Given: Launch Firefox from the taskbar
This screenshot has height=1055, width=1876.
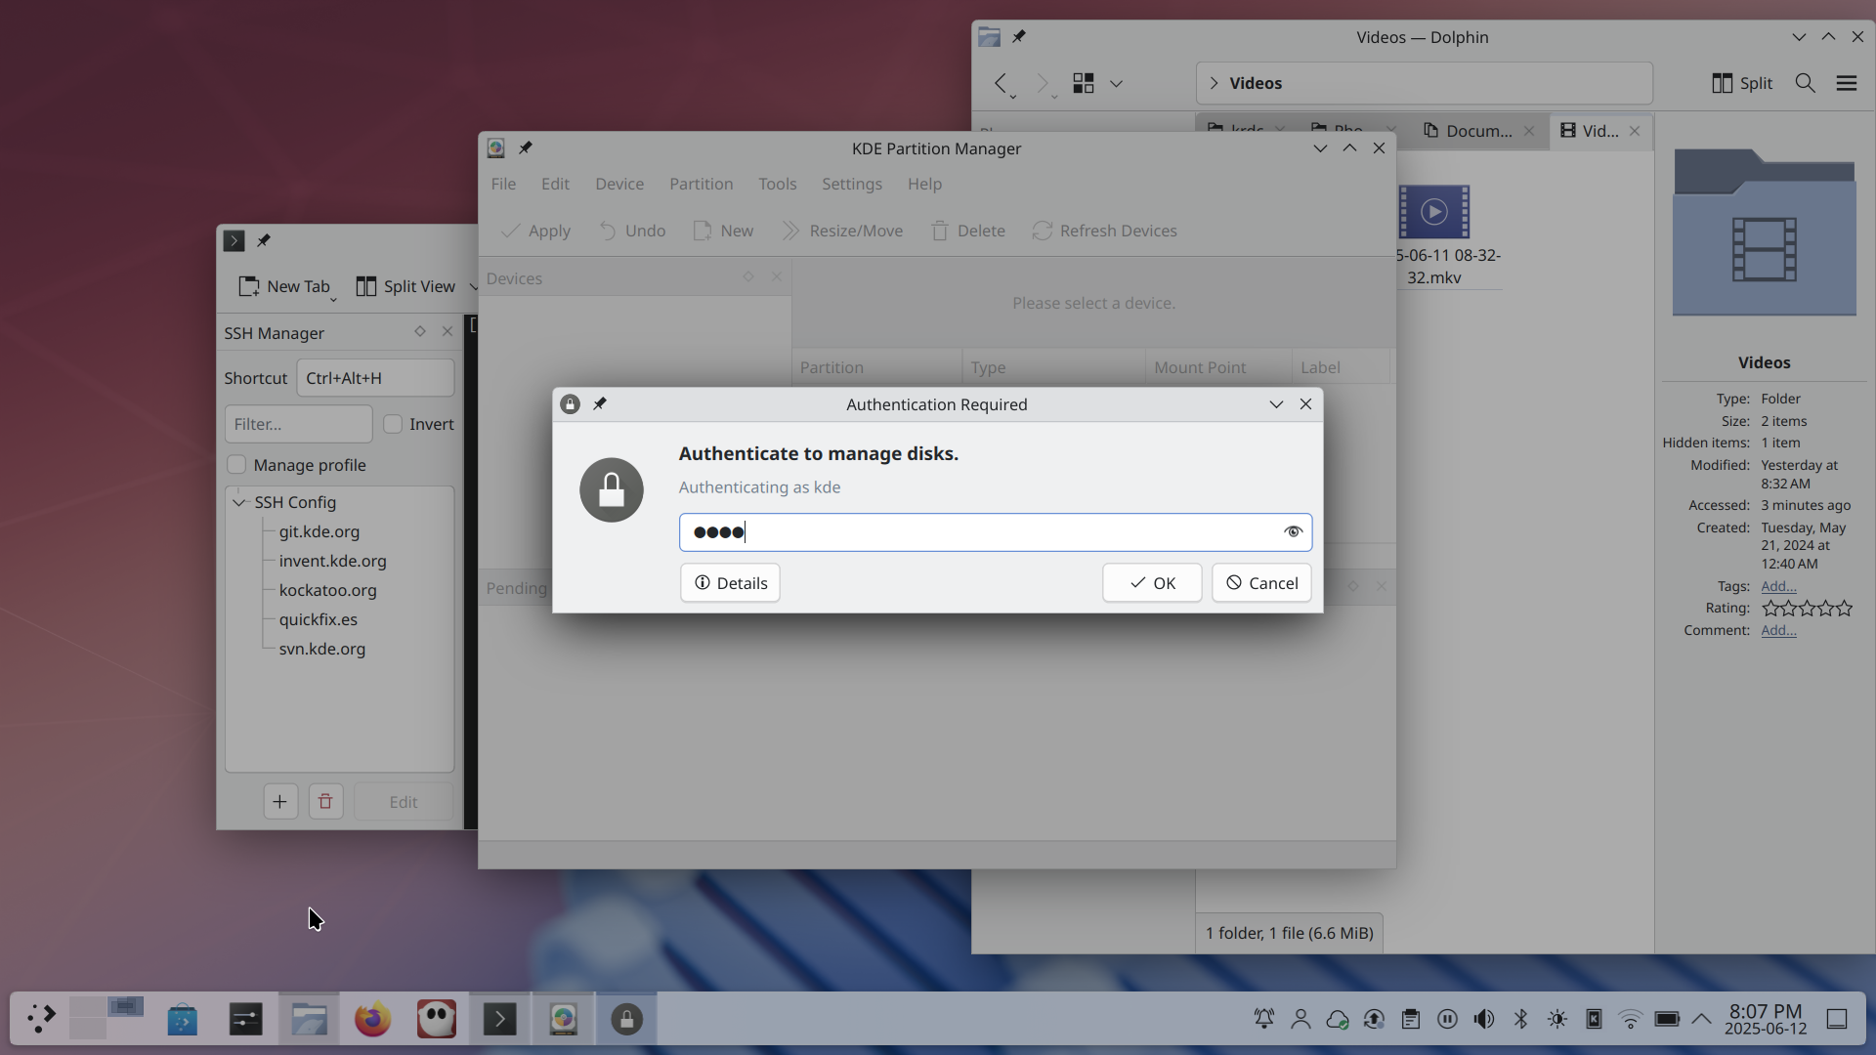Looking at the screenshot, I should coord(372,1018).
